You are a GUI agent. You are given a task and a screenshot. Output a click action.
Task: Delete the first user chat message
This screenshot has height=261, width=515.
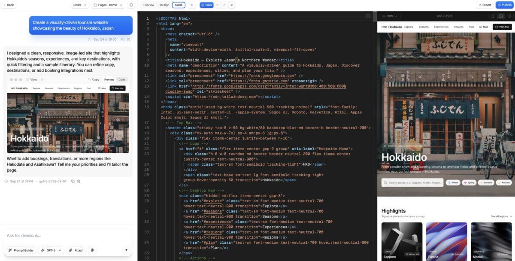(x=129, y=39)
